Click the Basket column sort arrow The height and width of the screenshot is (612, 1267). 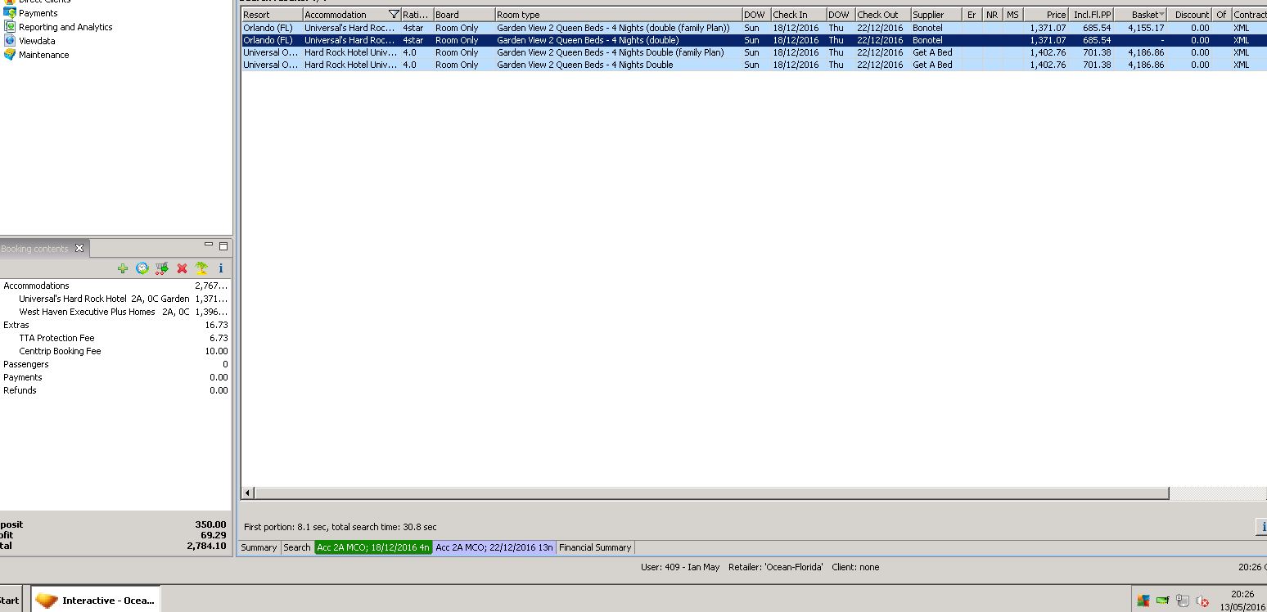coord(1161,15)
